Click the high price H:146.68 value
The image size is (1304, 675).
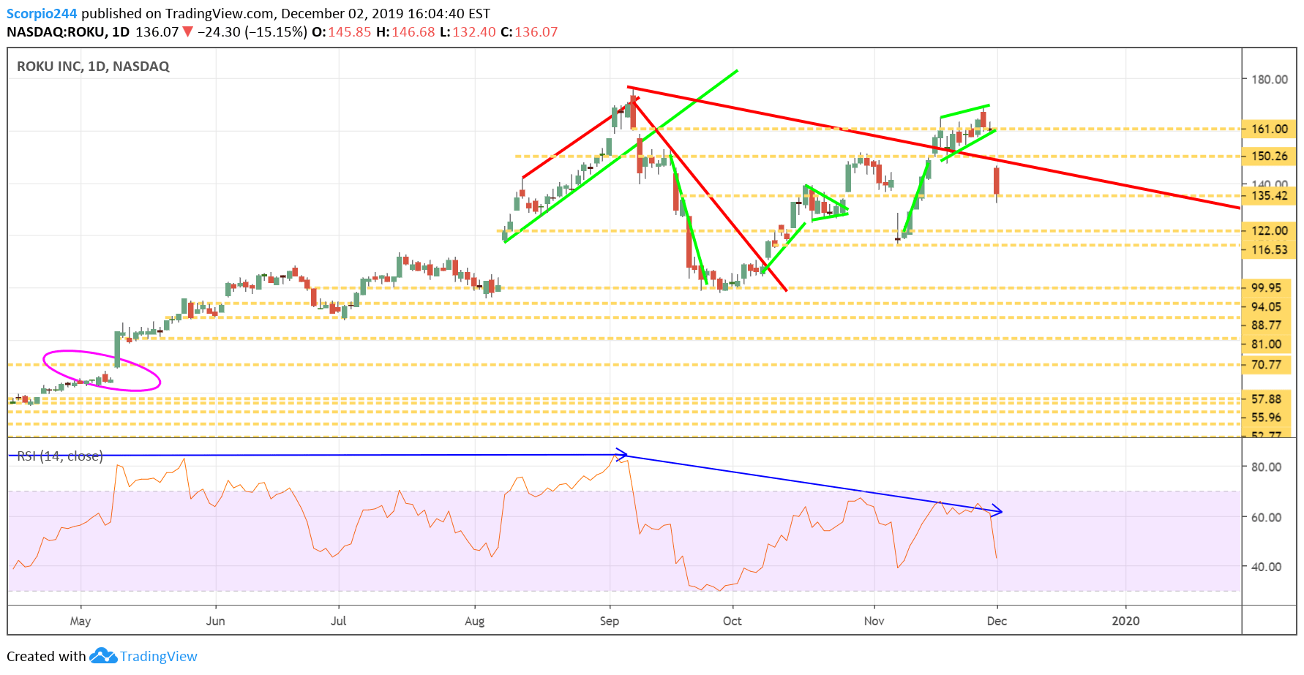405,32
